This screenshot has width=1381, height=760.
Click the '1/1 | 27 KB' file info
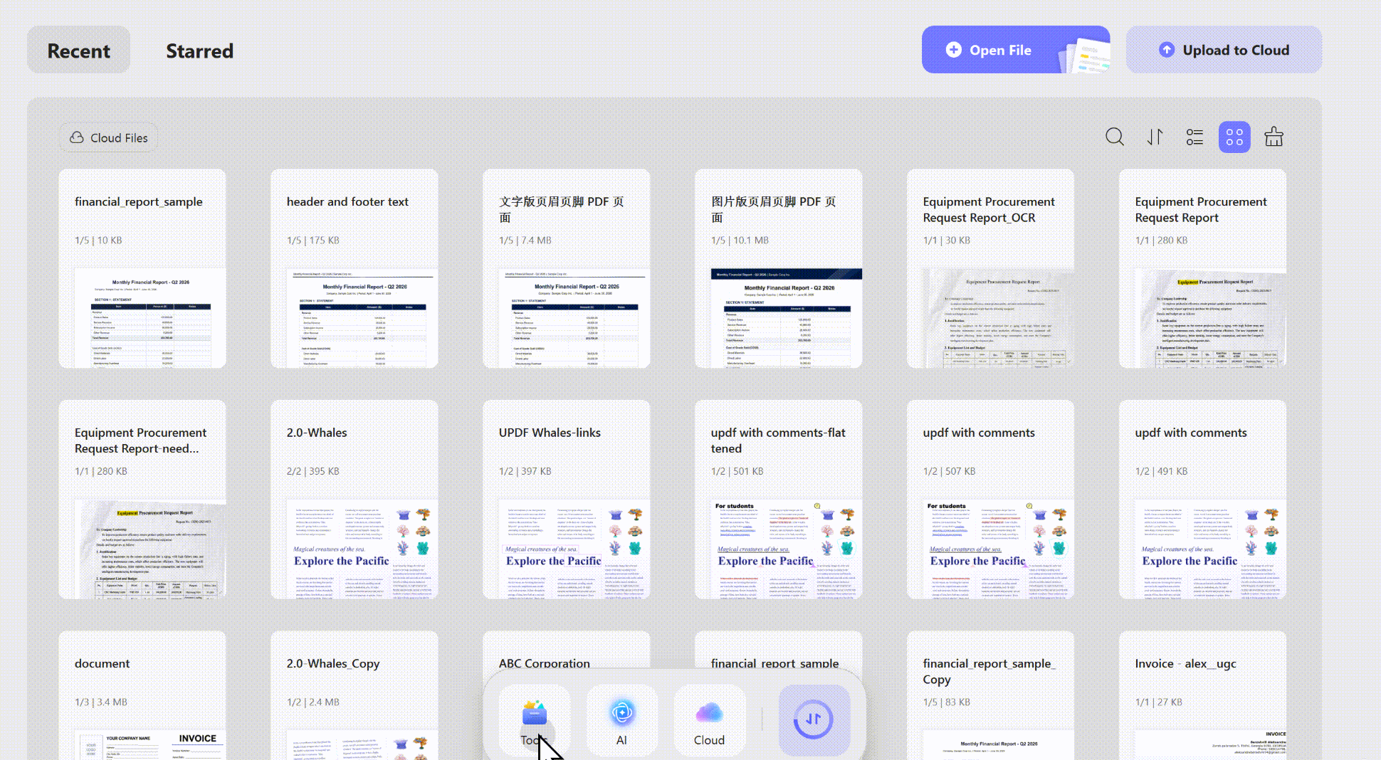coord(1159,702)
